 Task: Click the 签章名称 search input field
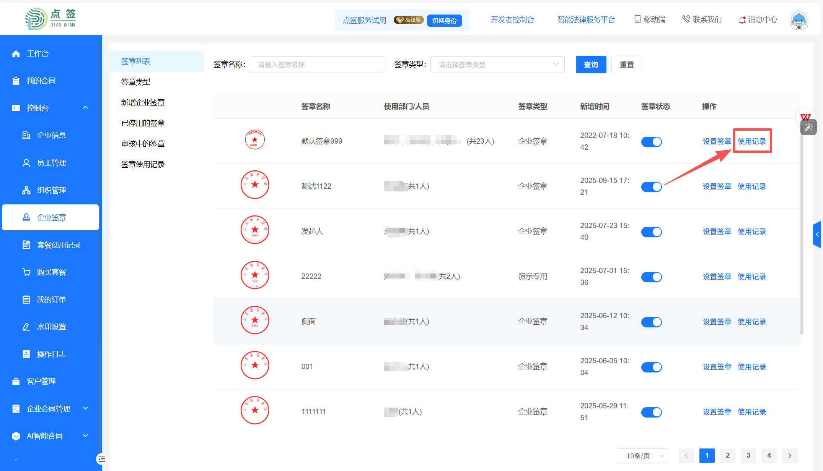pyautogui.click(x=317, y=65)
